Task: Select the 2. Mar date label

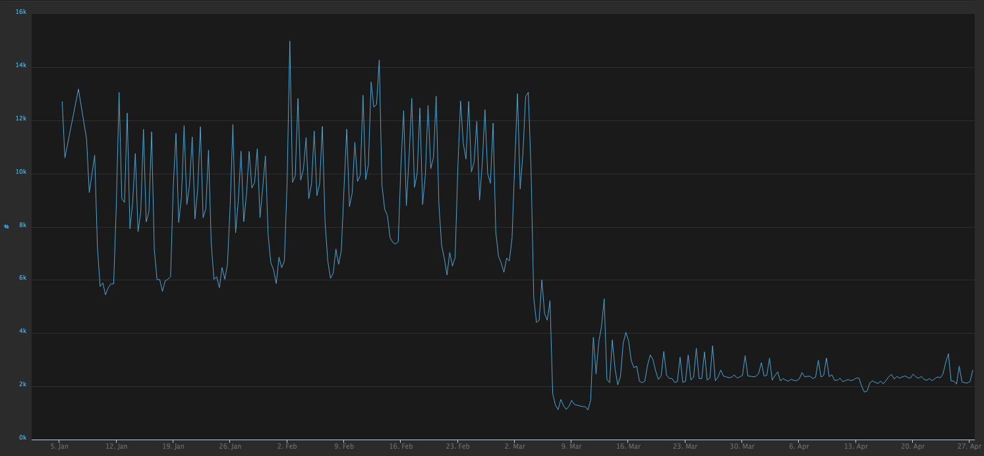Action: [x=515, y=446]
